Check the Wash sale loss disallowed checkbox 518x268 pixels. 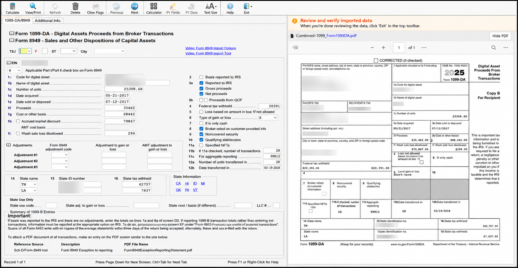[x=18, y=133]
